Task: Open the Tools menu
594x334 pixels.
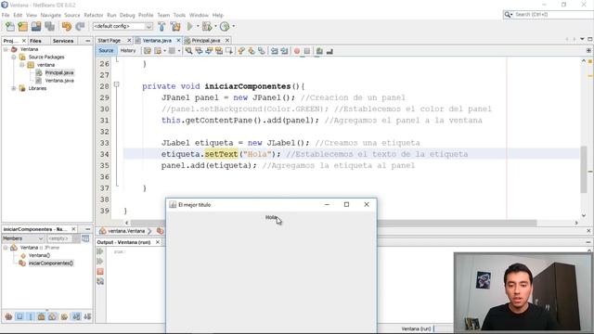Action: pos(179,15)
